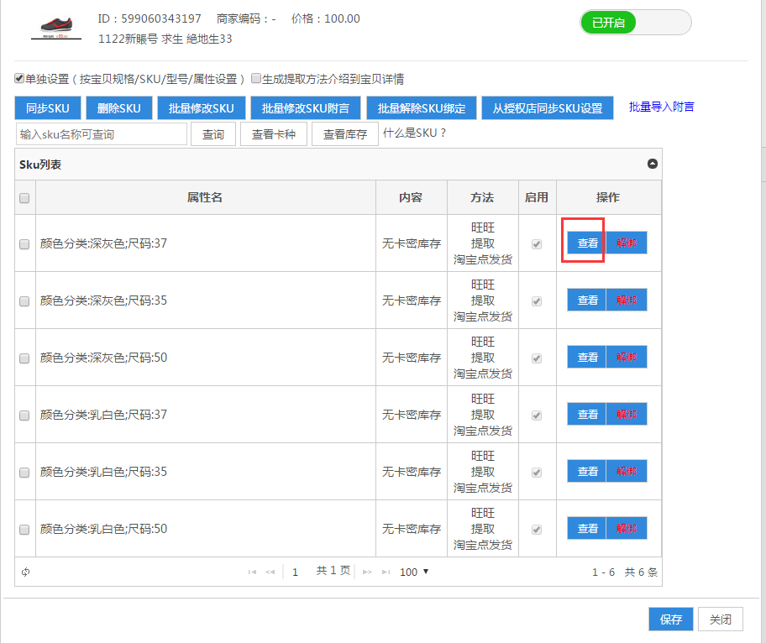Image resolution: width=766 pixels, height=643 pixels.
Task: Open the 批量导入附言 link
Action: (661, 107)
